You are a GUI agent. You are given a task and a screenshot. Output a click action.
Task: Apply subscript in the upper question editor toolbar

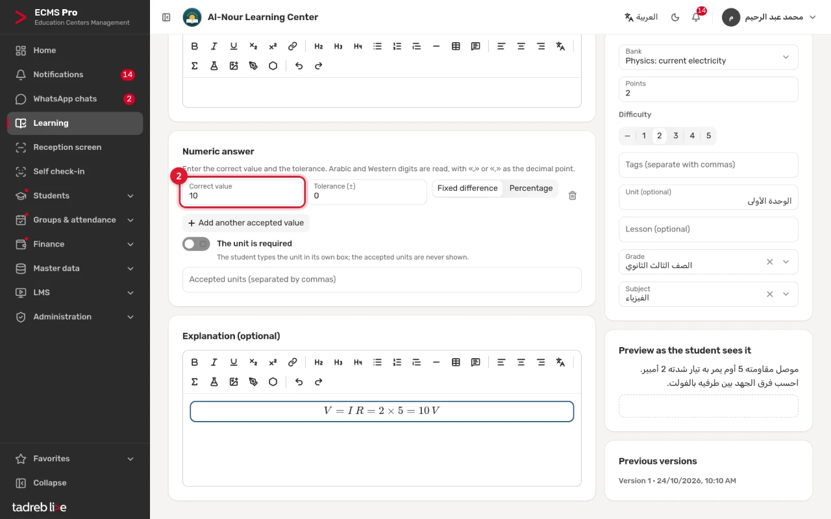click(x=253, y=46)
